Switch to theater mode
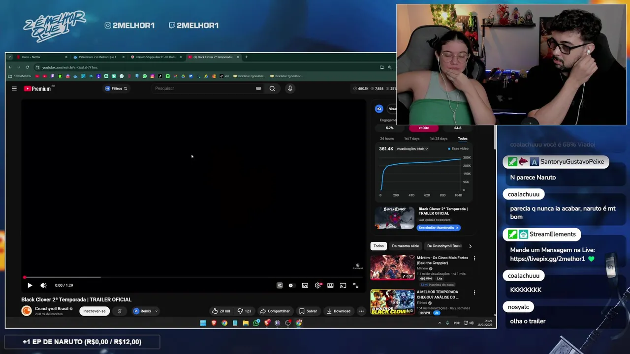This screenshot has width=630, height=354. coord(330,285)
